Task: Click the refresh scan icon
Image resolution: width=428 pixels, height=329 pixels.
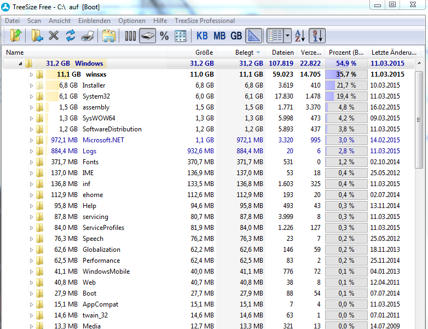Action: point(71,36)
